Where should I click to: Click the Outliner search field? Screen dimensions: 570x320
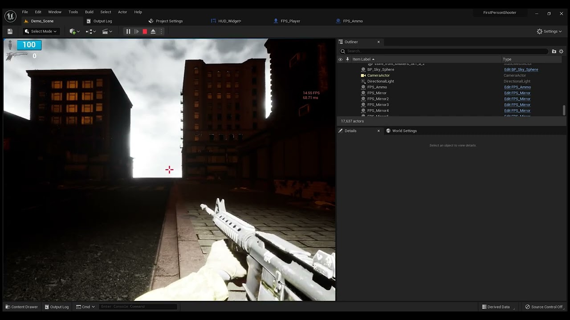[444, 51]
